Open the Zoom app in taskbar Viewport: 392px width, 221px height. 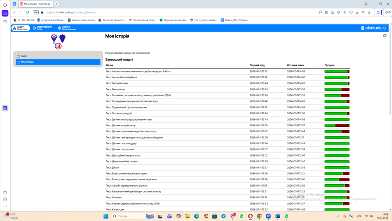(268, 216)
